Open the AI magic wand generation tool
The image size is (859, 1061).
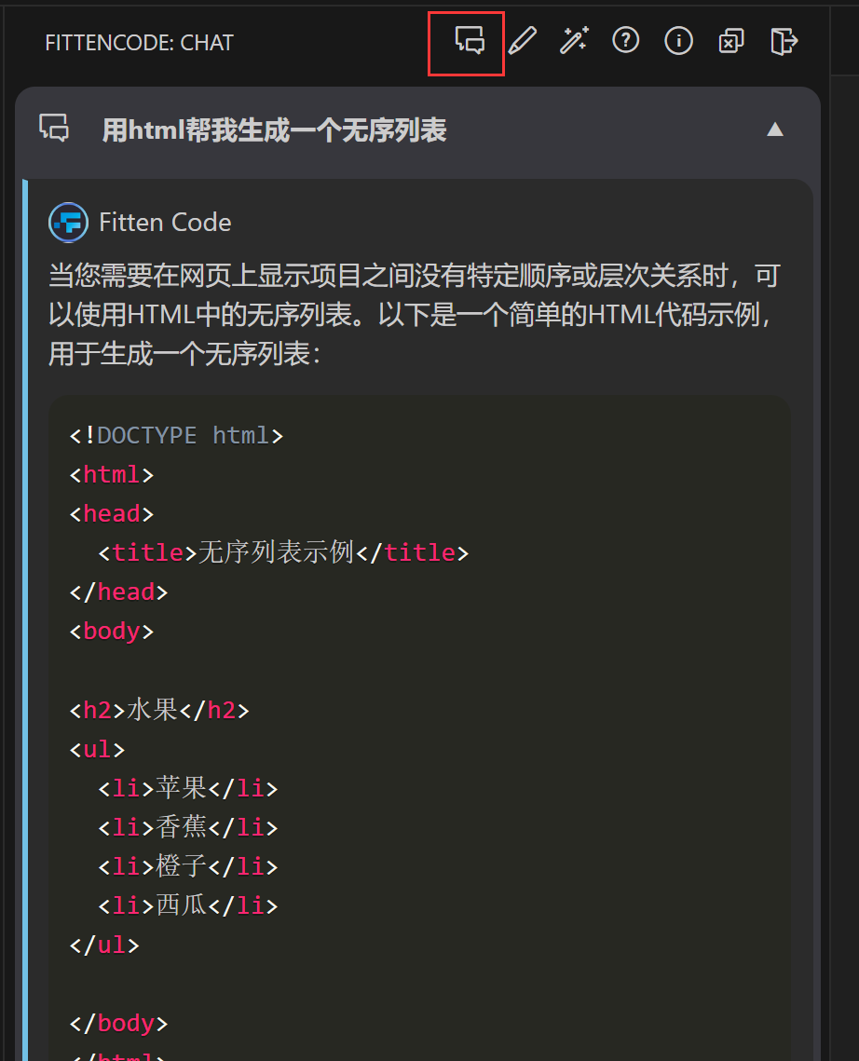tap(574, 41)
